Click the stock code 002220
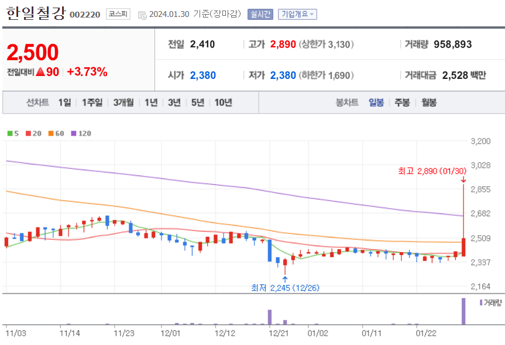505x345 pixels. 85,15
